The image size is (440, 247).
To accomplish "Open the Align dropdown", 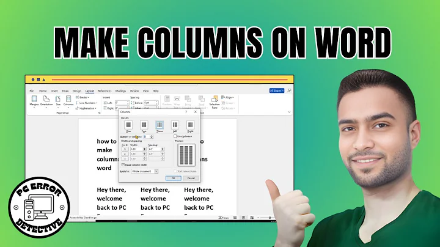I will pos(227,97).
